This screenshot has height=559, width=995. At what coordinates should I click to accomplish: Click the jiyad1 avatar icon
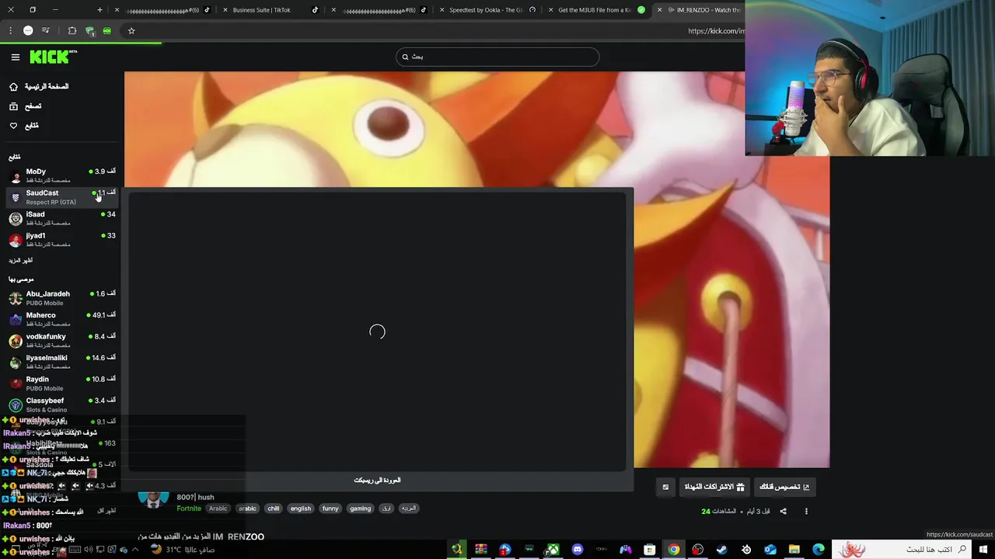[x=16, y=240]
